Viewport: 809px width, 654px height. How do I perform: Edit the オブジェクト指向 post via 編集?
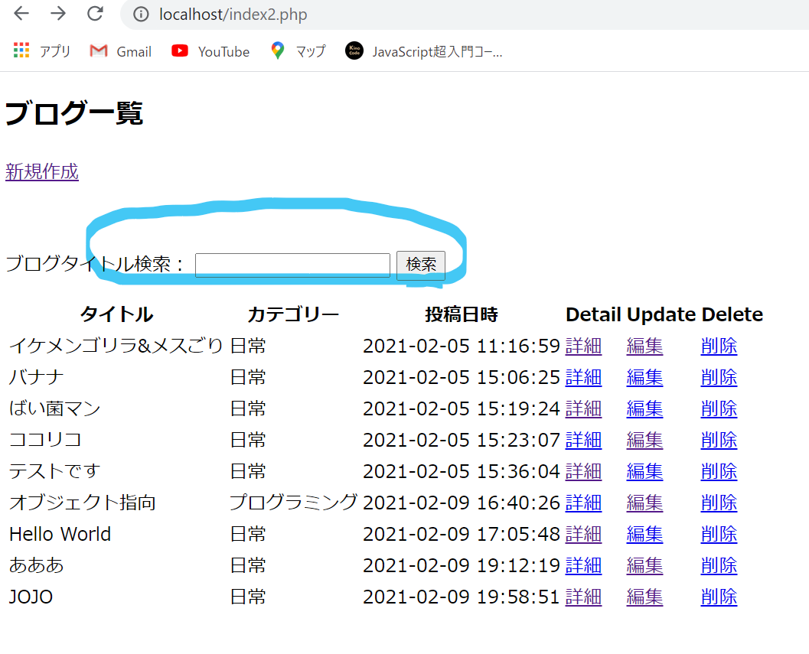[x=644, y=503]
